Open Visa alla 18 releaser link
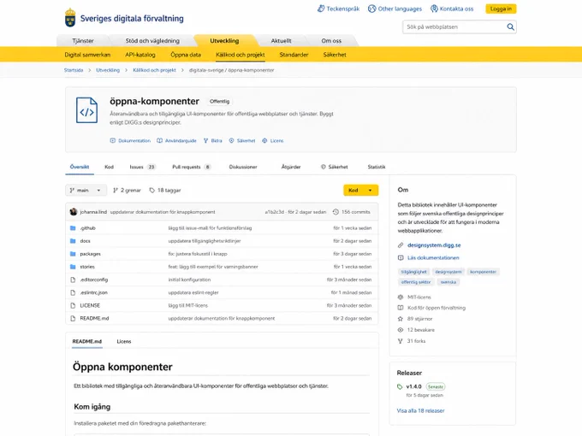This screenshot has height=436, width=582. pyautogui.click(x=420, y=411)
